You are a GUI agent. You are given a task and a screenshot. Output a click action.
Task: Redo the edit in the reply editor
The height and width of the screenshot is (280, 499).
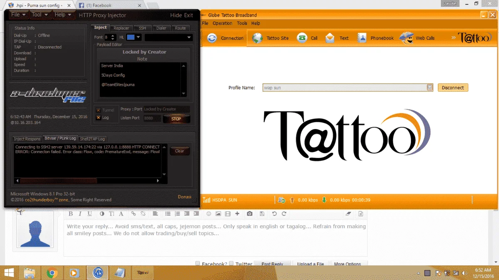pyautogui.click(x=284, y=214)
